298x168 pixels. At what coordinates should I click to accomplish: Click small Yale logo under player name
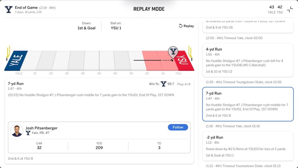(x=28, y=133)
